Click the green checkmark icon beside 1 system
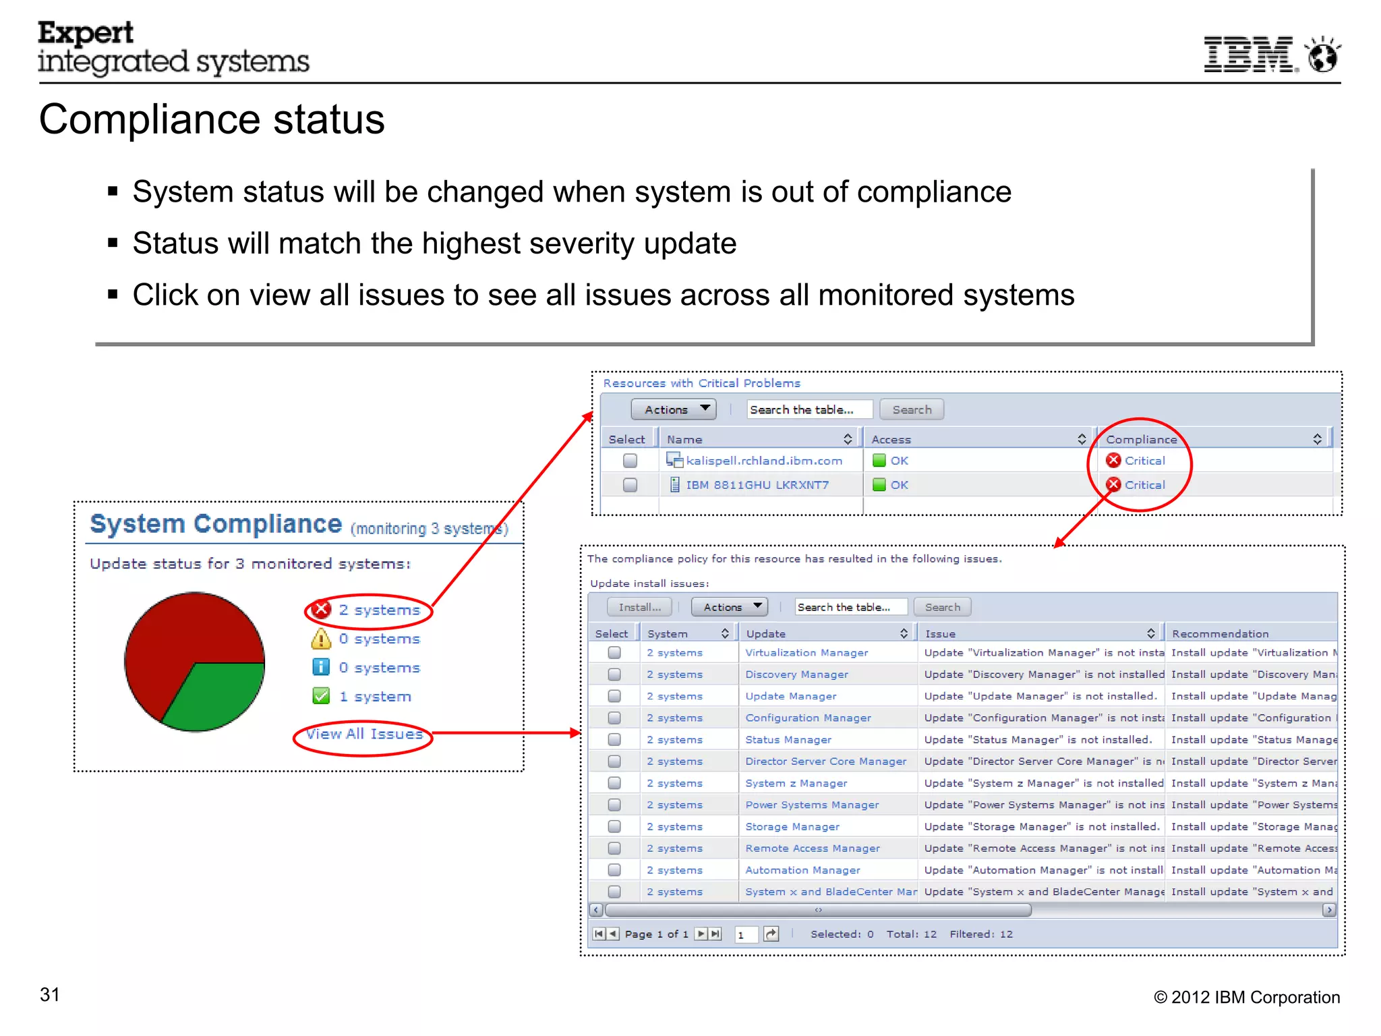 pos(321,696)
